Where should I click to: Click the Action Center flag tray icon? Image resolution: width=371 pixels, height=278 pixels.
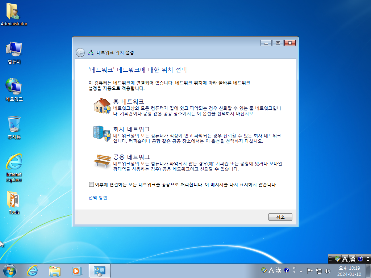click(310, 271)
